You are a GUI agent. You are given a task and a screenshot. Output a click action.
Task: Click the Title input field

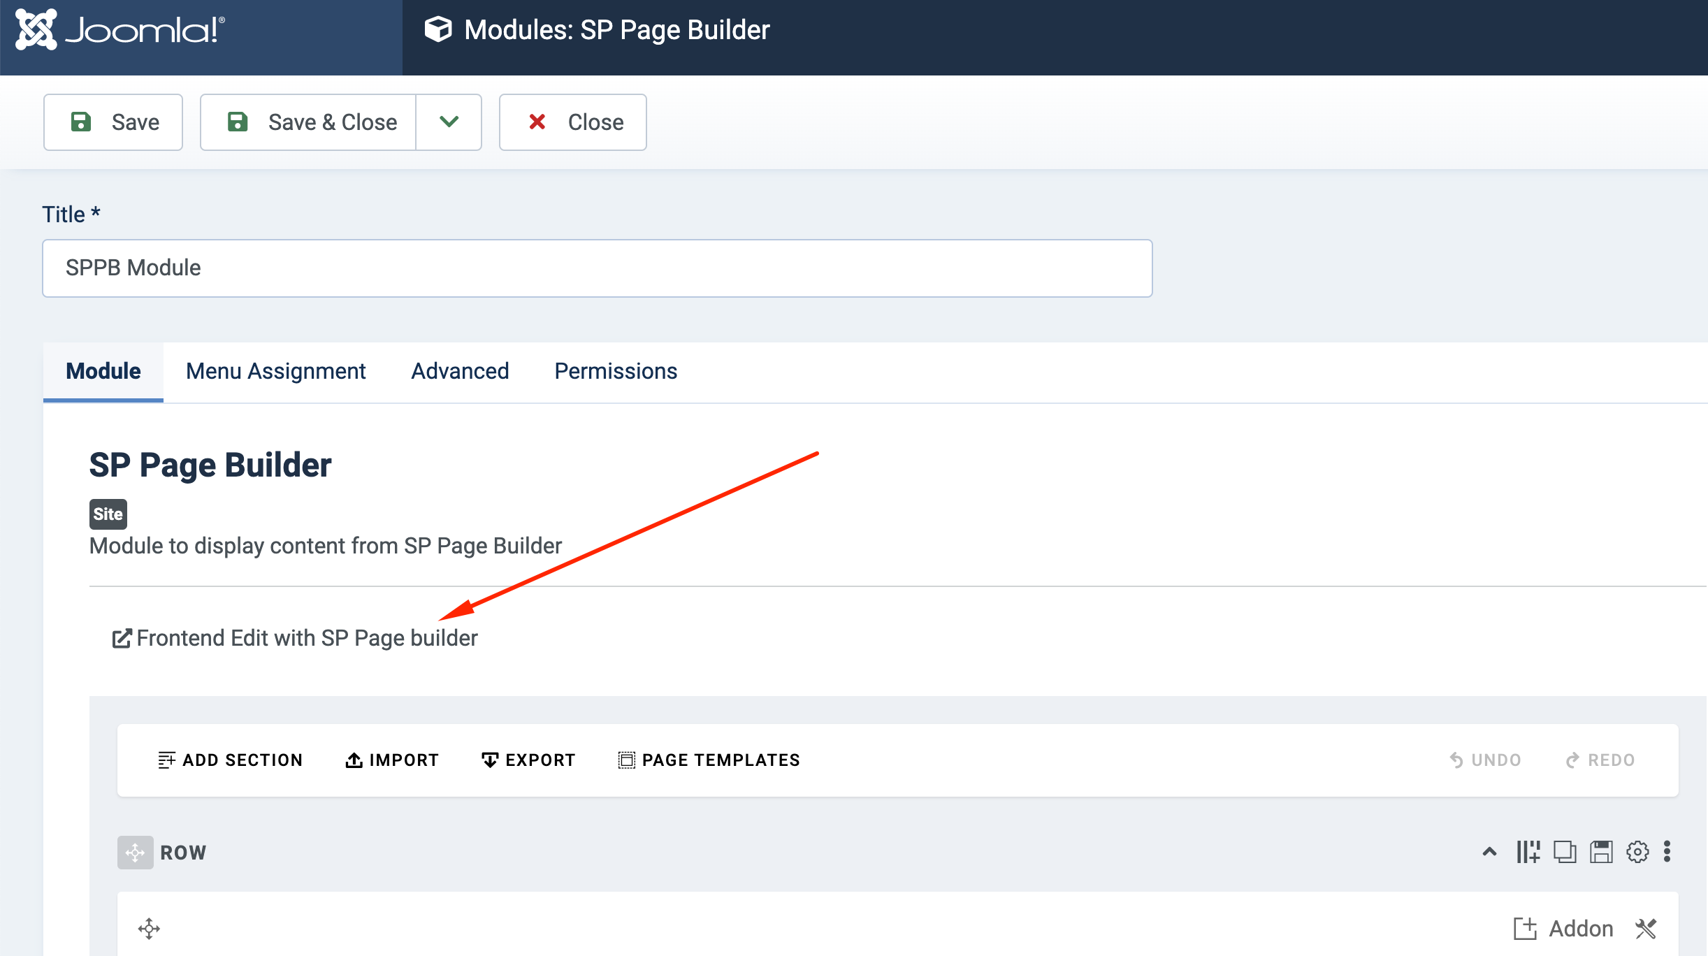(597, 268)
